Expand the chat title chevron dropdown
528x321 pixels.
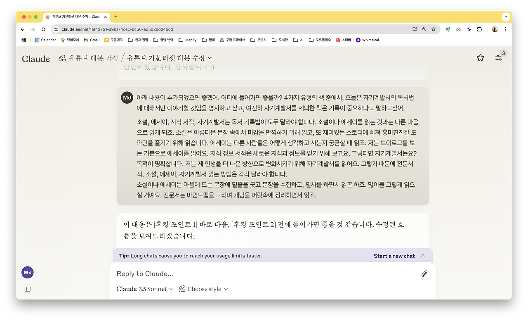click(210, 58)
